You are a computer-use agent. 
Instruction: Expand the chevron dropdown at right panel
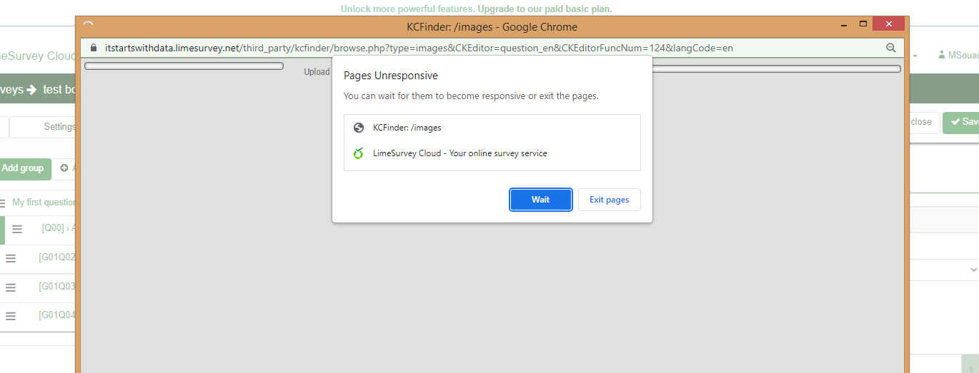tap(973, 270)
